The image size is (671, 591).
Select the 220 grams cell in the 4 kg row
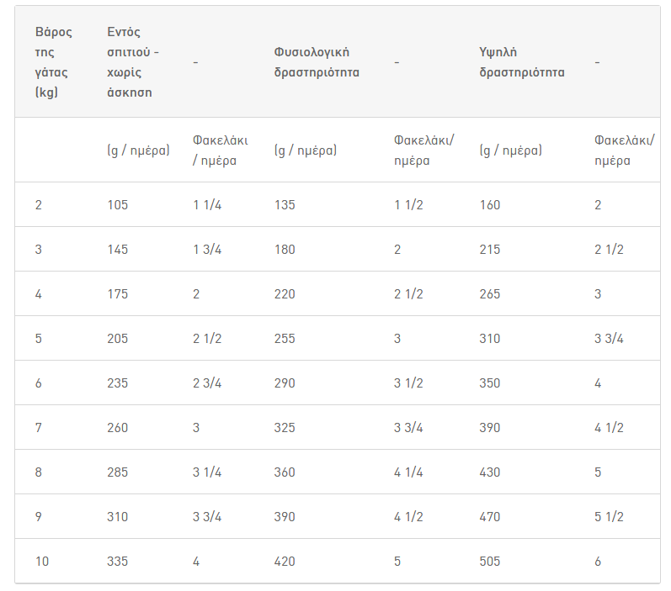(285, 293)
